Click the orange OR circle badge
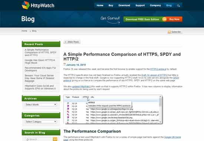 click(x=164, y=19)
